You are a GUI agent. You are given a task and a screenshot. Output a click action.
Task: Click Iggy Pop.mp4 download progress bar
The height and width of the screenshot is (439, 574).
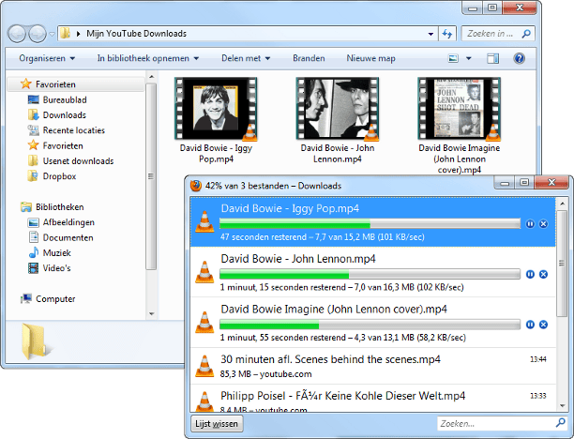coord(370,223)
